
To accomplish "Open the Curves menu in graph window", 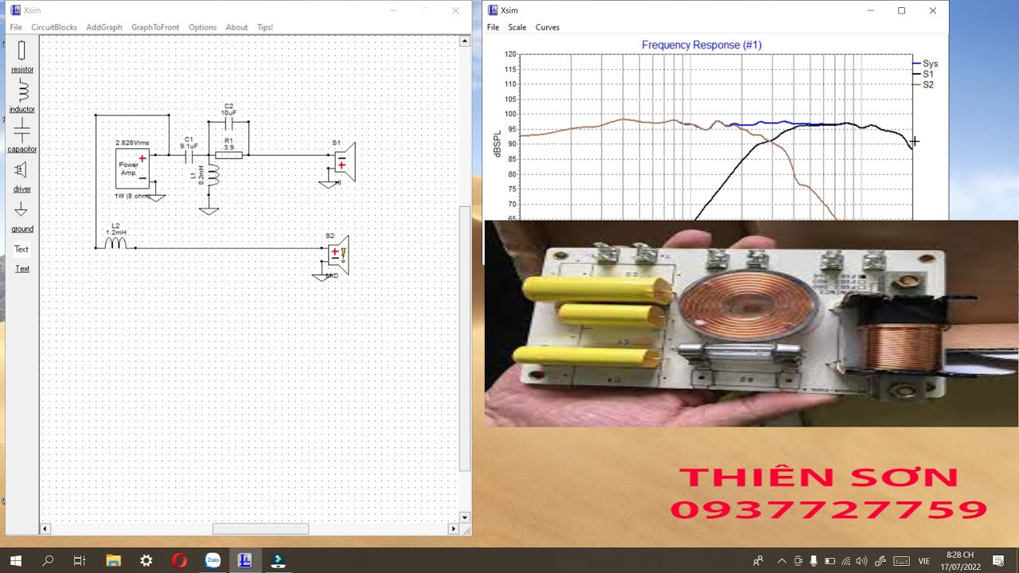I will [x=548, y=27].
